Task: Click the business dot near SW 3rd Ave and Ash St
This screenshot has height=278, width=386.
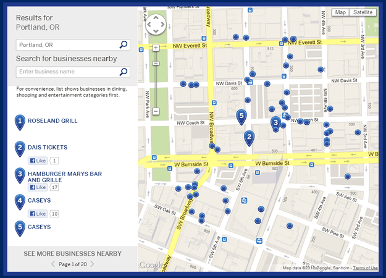Action: (x=347, y=176)
